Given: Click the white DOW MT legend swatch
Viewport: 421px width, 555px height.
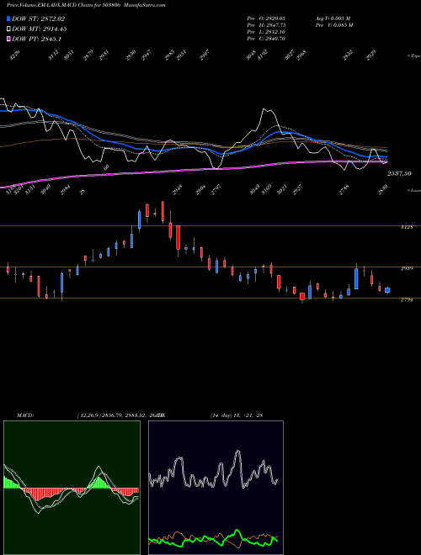Looking at the screenshot, I should (x=8, y=29).
